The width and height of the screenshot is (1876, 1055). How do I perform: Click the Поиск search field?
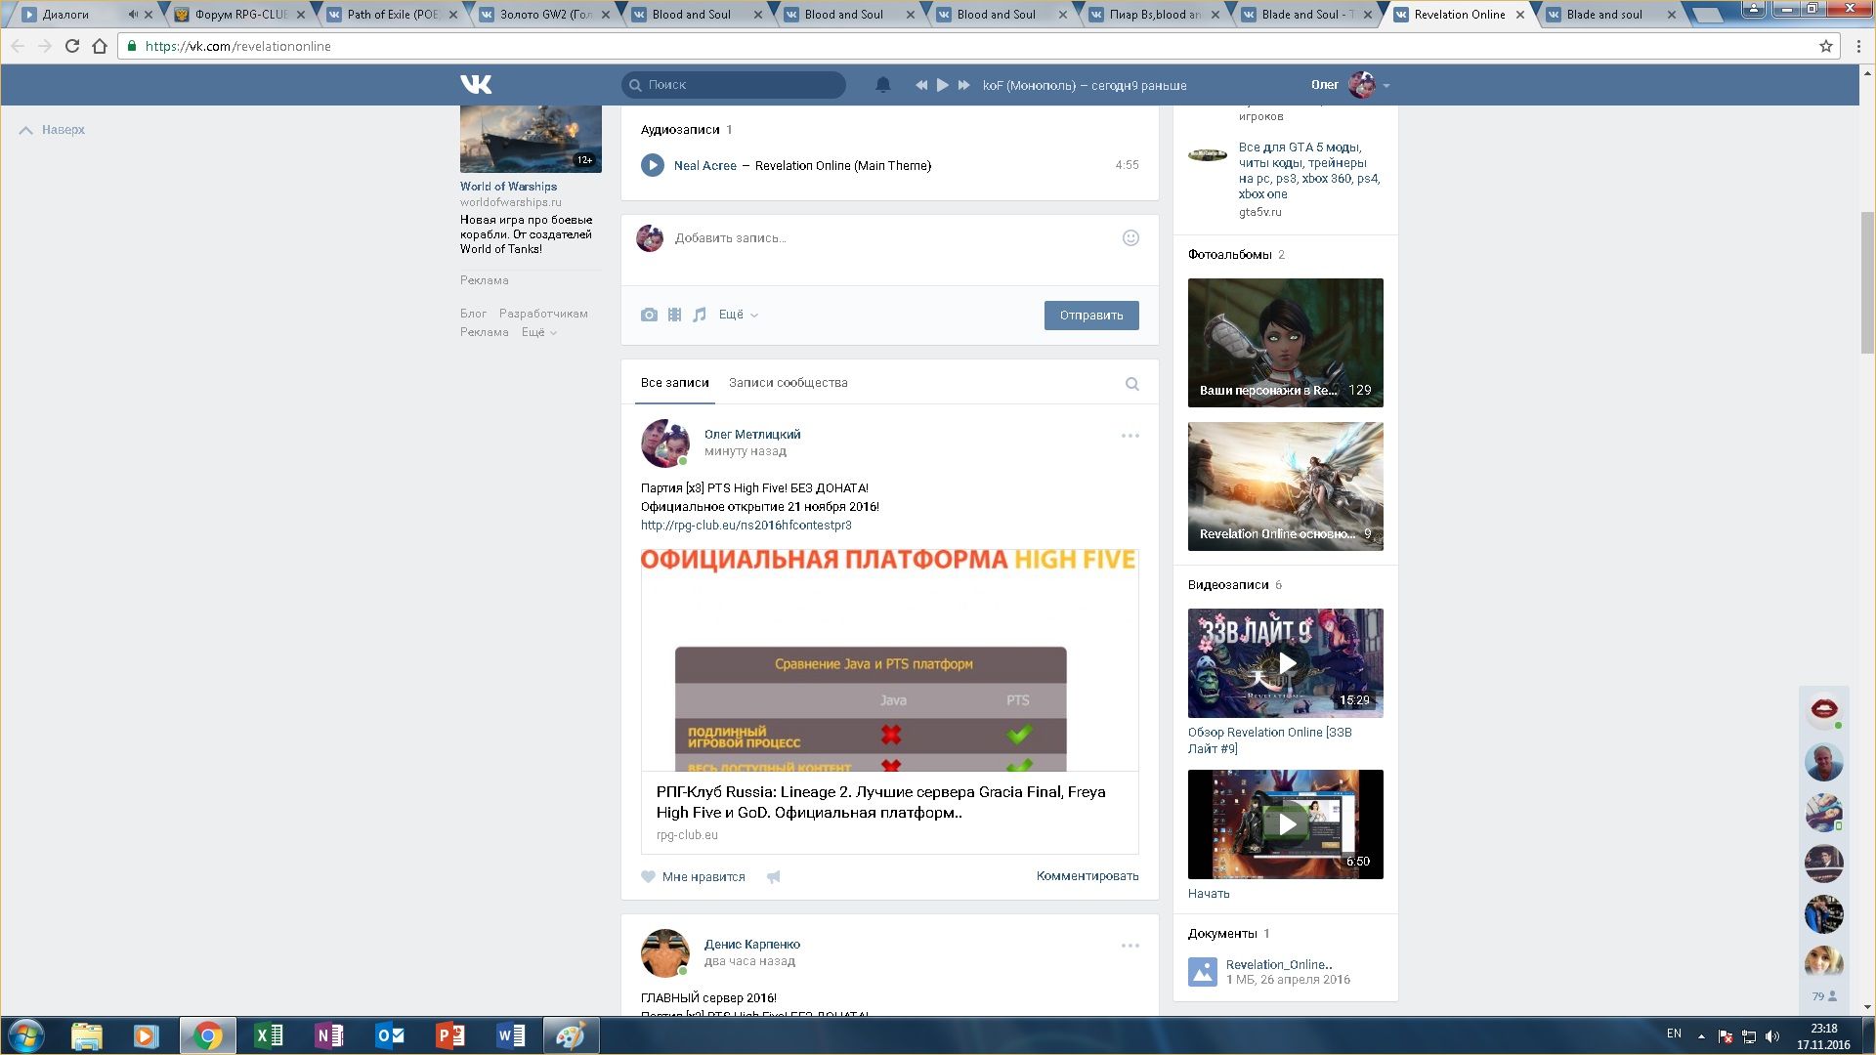point(734,85)
